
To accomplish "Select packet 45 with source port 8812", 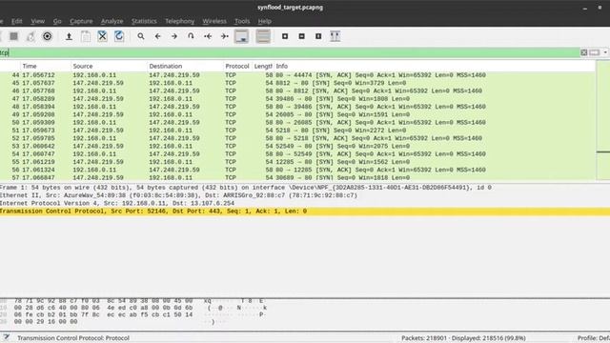I will 297,83.
